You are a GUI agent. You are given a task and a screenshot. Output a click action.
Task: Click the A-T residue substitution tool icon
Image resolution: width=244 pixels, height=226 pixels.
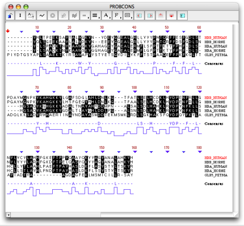point(31,15)
